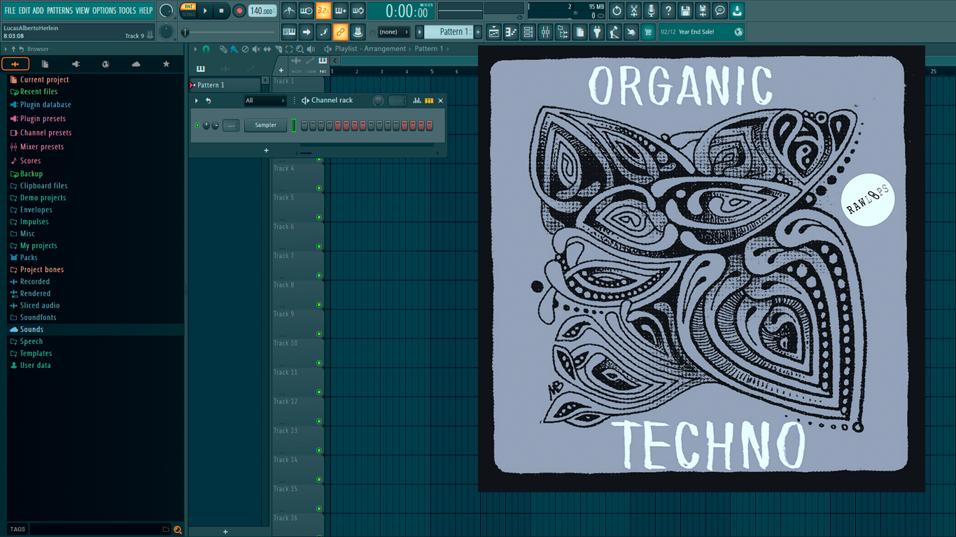Open the EDIT menu
956x537 pixels.
[24, 10]
